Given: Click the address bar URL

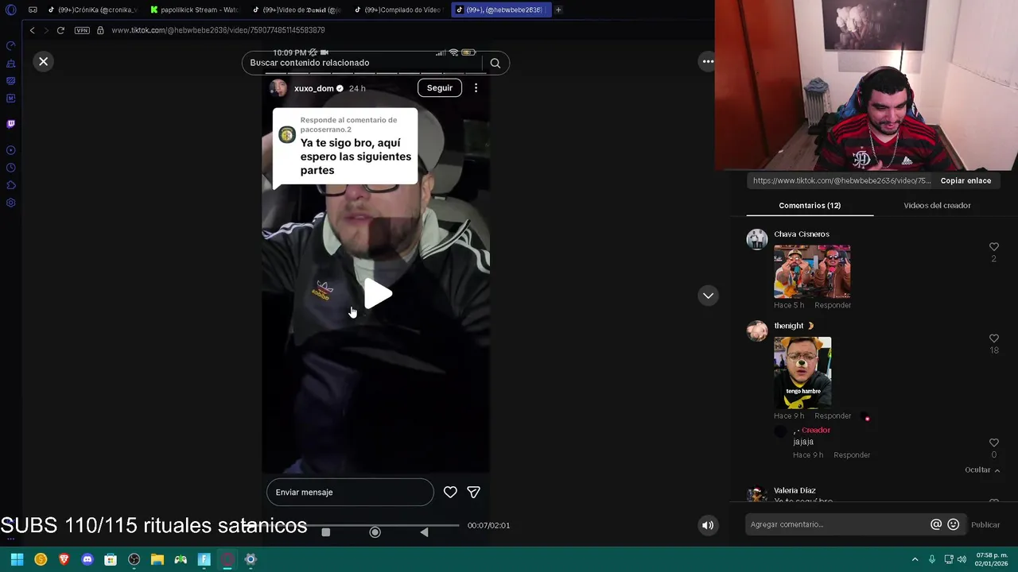Looking at the screenshot, I should point(218,30).
